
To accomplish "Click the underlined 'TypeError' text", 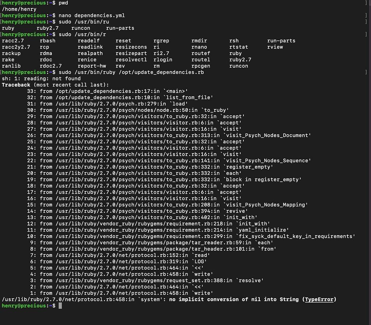I will pos(319,299).
